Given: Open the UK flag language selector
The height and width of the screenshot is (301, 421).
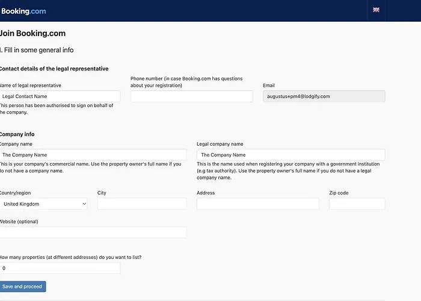Looking at the screenshot, I should pyautogui.click(x=376, y=10).
